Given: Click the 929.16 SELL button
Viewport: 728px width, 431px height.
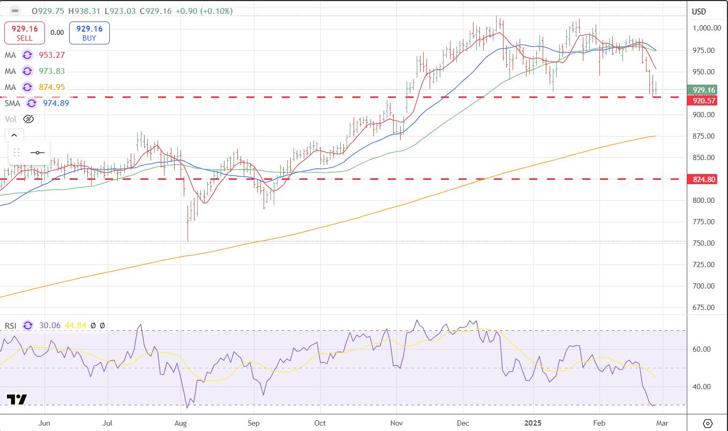Looking at the screenshot, I should [x=25, y=33].
